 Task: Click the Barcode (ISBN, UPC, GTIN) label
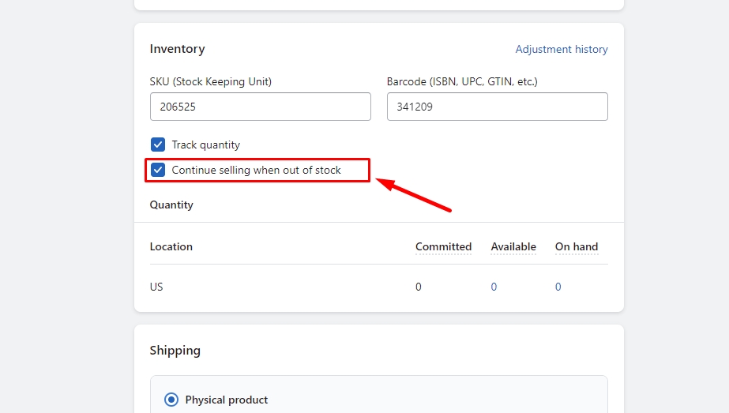462,81
